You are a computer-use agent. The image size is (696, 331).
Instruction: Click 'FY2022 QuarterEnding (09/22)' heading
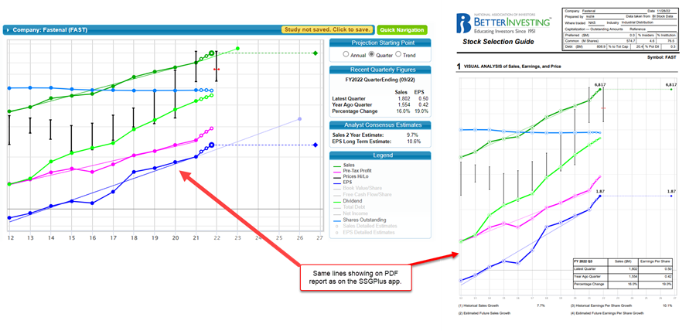(380, 80)
